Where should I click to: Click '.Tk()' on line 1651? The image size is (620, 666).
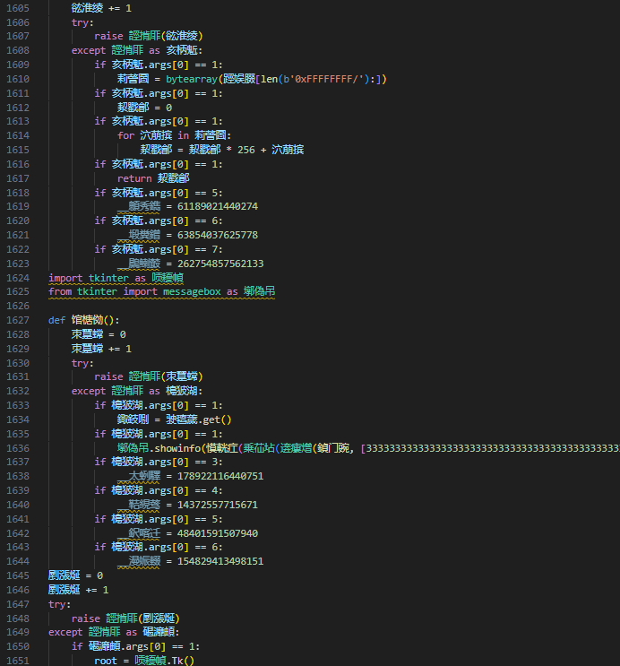tap(180, 661)
